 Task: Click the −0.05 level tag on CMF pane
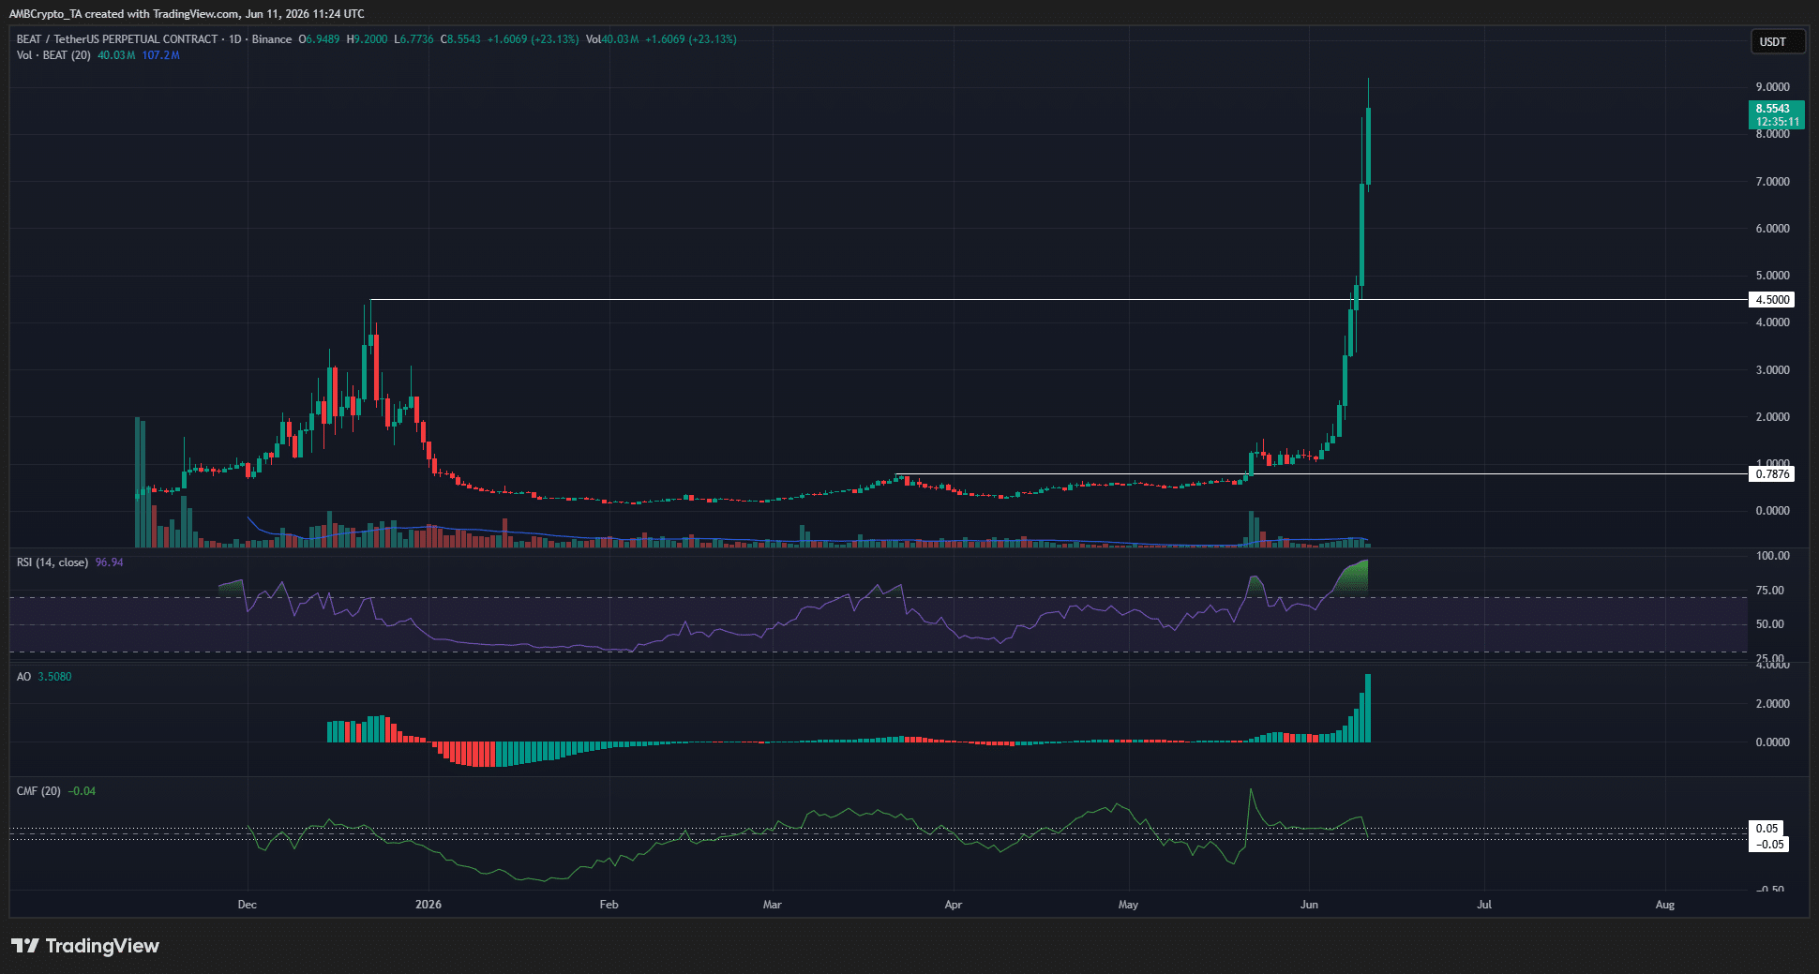(x=1769, y=845)
